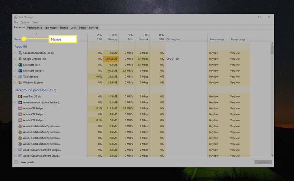Click the Adobe Acrobat Update Service icon
This screenshot has width=294, height=181.
point(20,103)
